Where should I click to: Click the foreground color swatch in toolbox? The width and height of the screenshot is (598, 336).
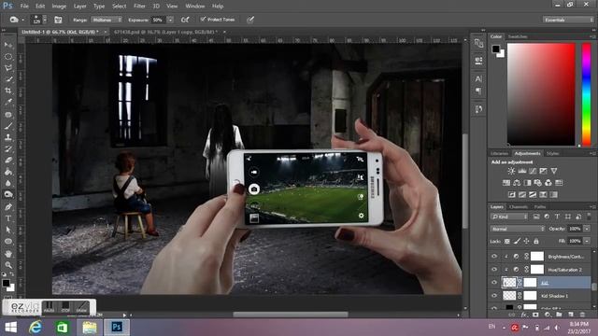6,283
